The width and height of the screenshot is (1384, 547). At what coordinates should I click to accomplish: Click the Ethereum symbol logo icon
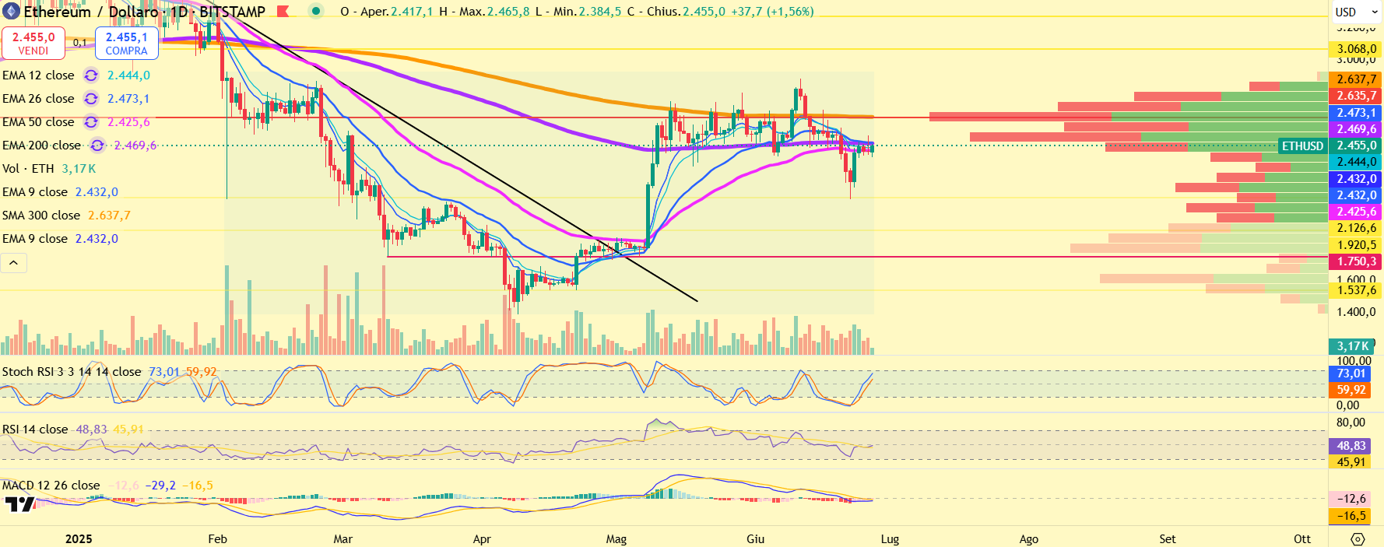[11, 12]
